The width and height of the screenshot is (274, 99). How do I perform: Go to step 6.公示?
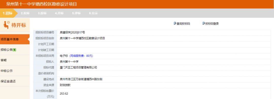[93, 13]
